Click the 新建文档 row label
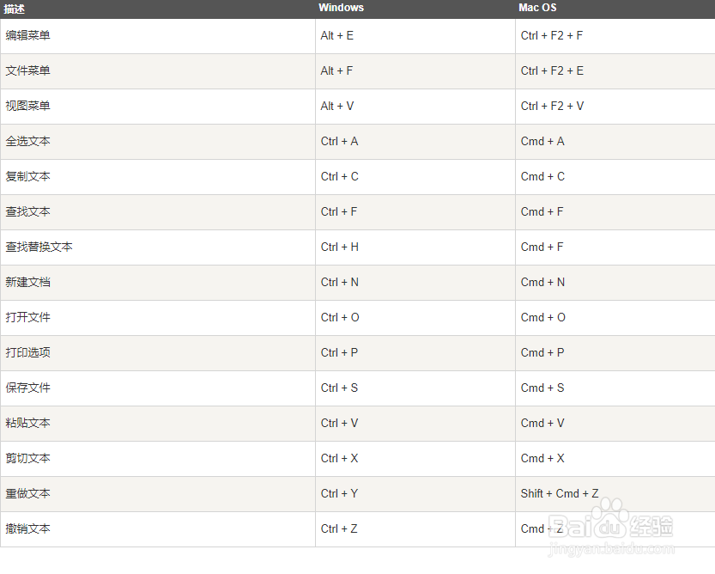 pyautogui.click(x=28, y=283)
